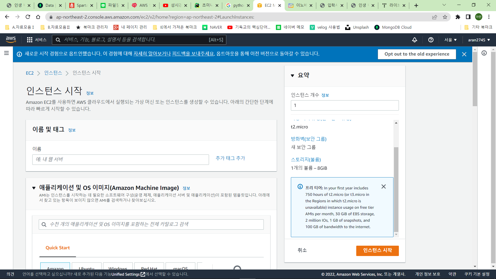Open the IE에서 가져온 북마크 folder
The height and width of the screenshot is (279, 496).
pyautogui.click(x=175, y=27)
